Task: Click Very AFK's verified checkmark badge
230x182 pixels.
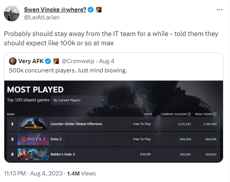Action: coord(48,61)
